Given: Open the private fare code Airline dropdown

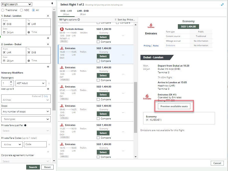Looking at the screenshot, I should point(12,144).
